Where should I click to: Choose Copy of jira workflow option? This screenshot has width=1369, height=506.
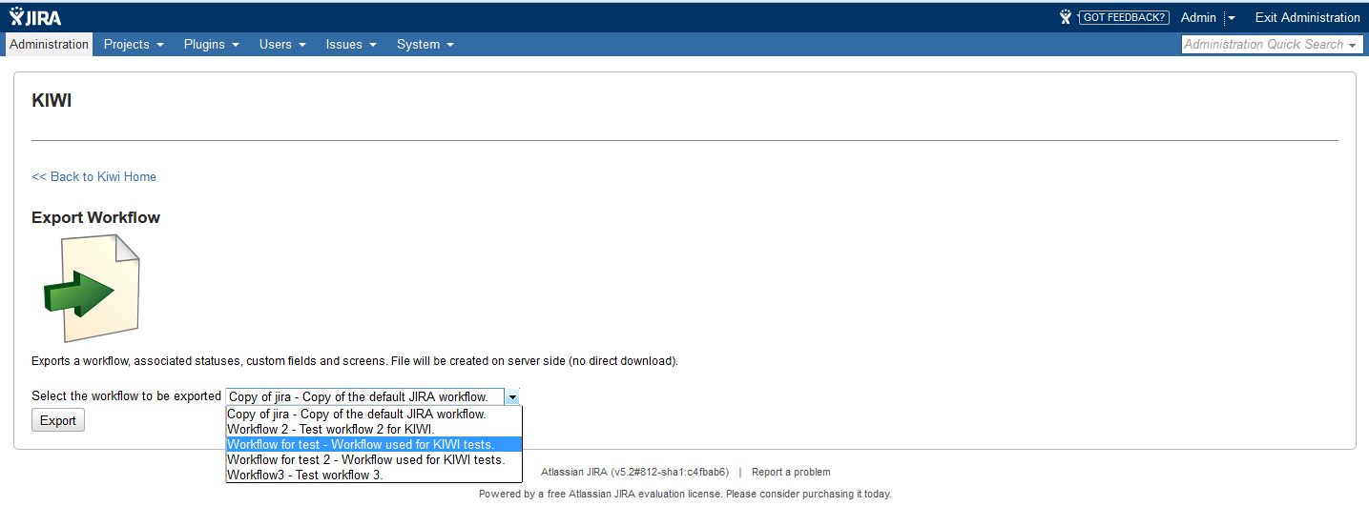click(x=374, y=415)
